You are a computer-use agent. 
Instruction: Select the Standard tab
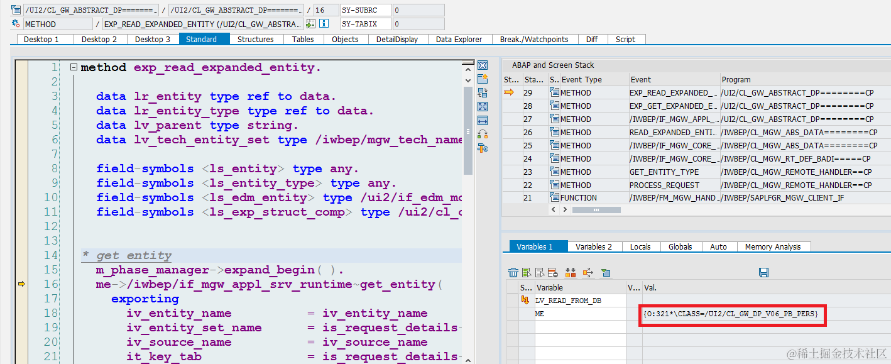click(205, 39)
